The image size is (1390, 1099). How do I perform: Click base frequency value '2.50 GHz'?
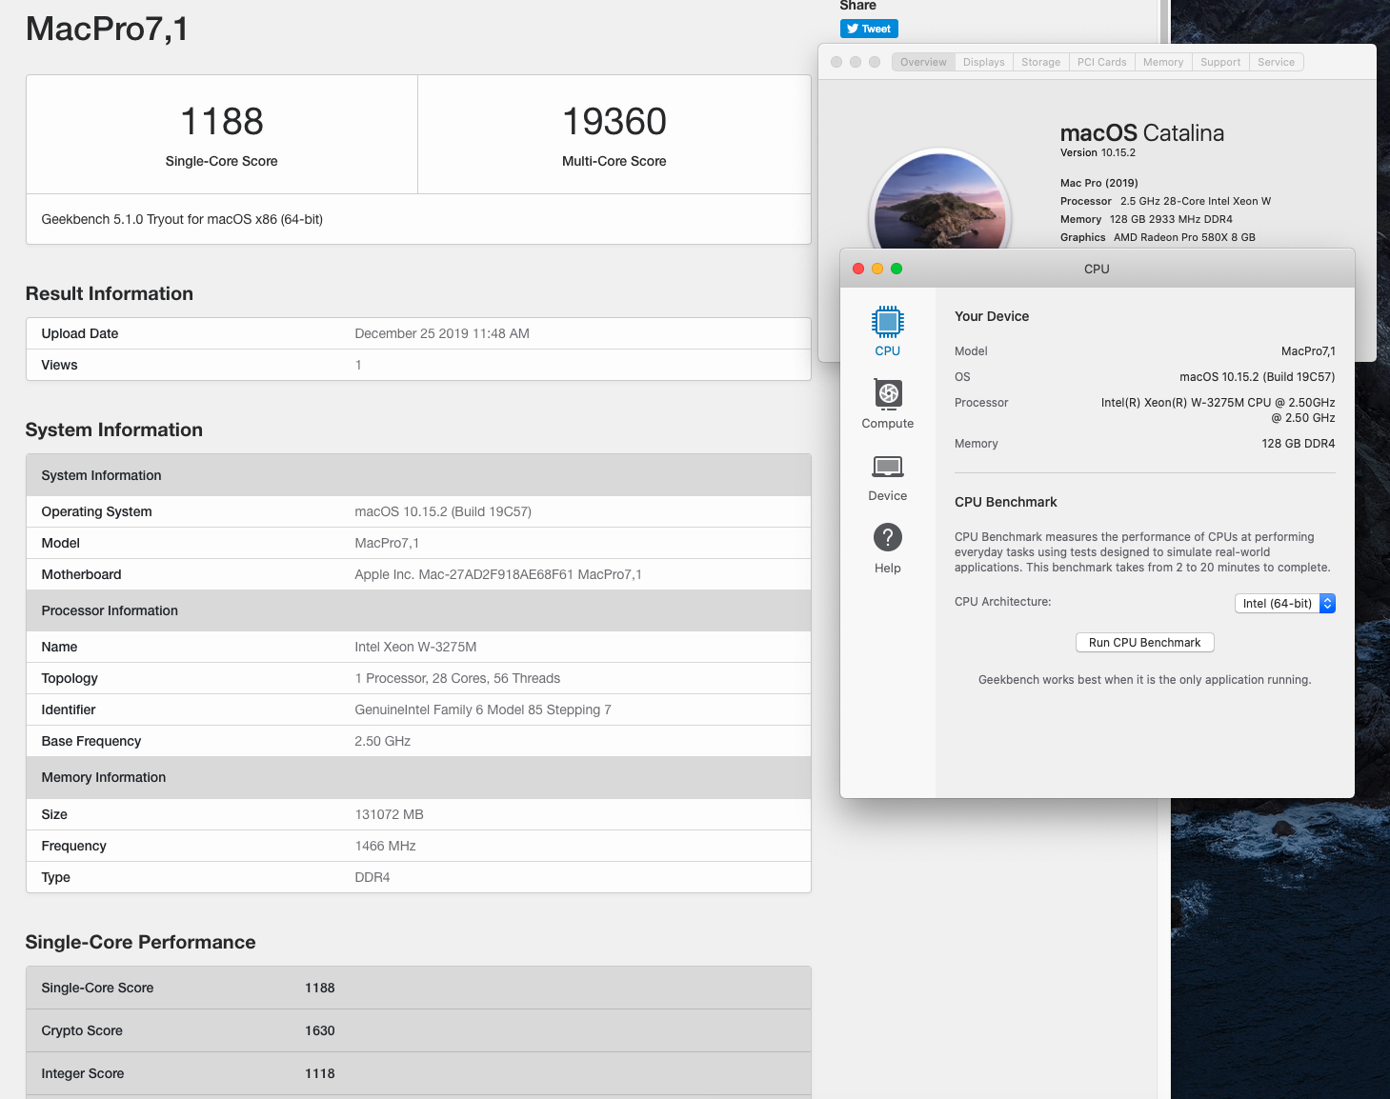(x=383, y=741)
